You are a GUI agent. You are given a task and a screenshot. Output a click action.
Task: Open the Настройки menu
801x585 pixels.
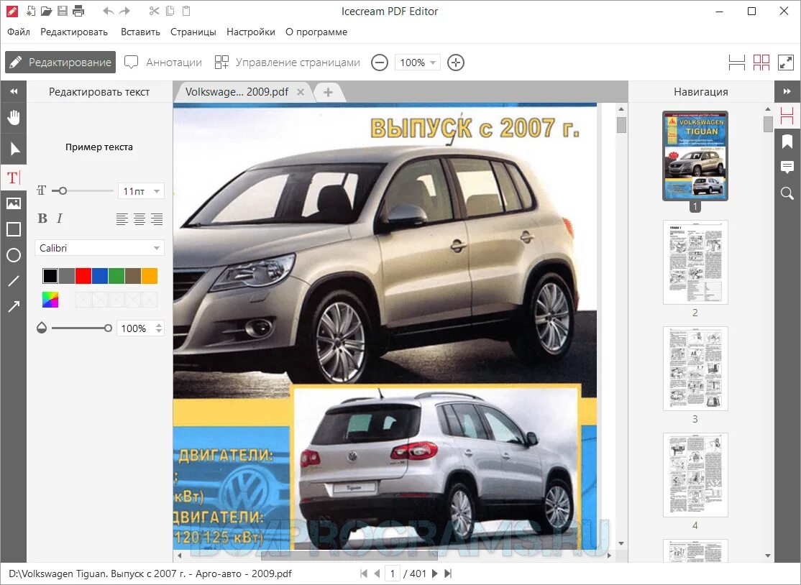[251, 32]
